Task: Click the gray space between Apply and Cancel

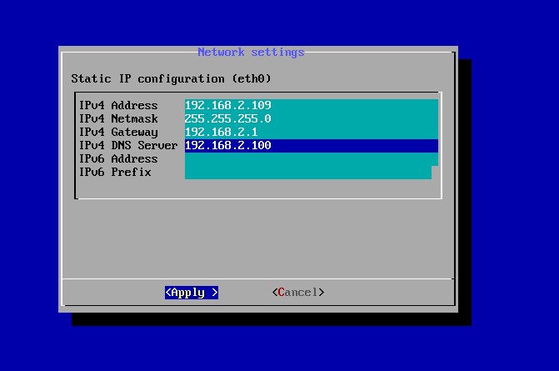Action: pos(245,293)
